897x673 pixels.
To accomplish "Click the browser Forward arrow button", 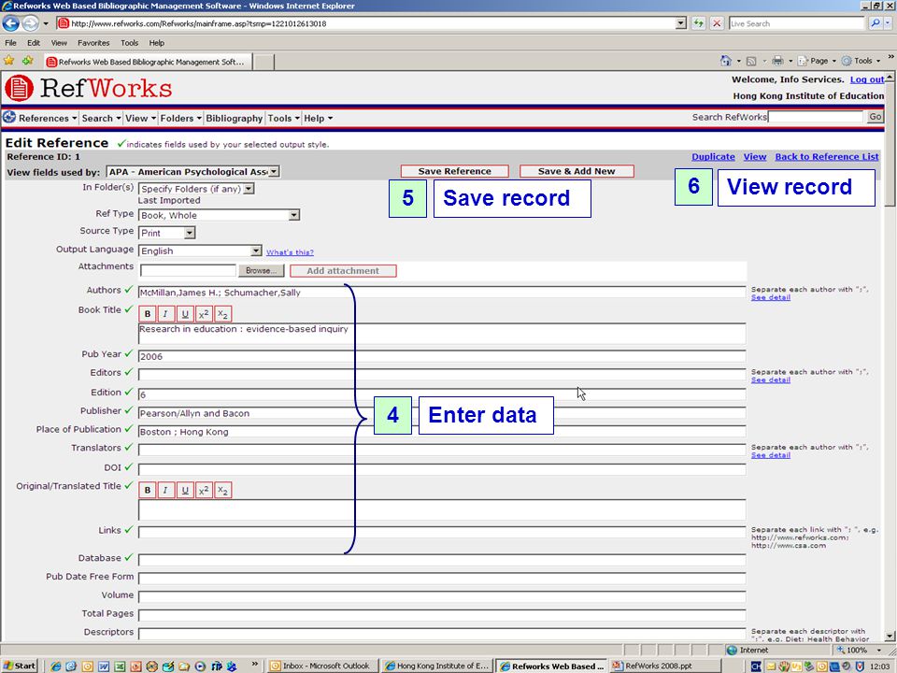I will [x=30, y=23].
